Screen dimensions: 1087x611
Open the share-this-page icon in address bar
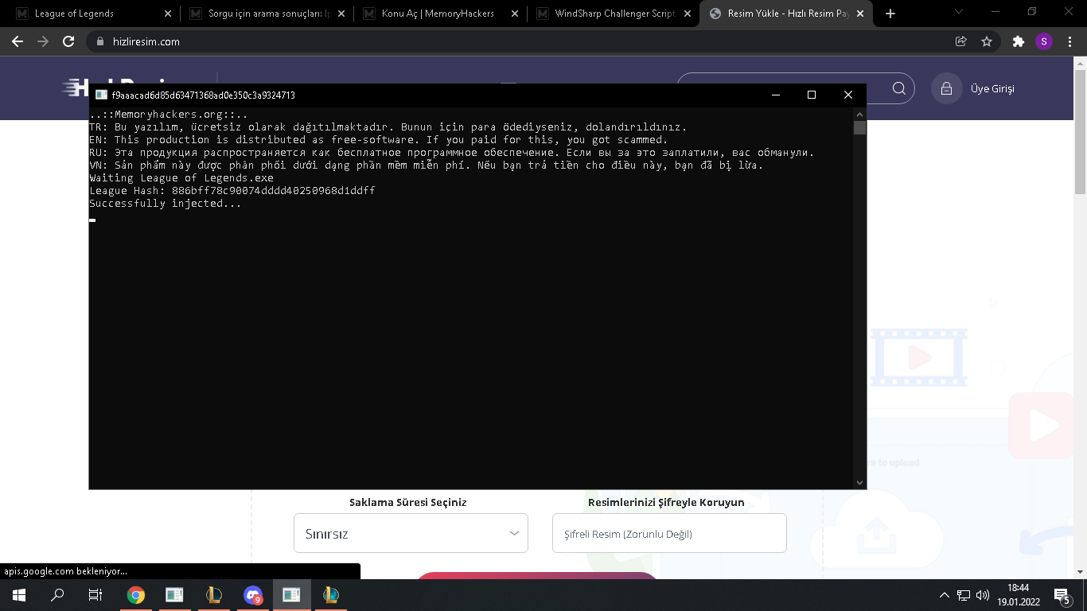pyautogui.click(x=961, y=41)
